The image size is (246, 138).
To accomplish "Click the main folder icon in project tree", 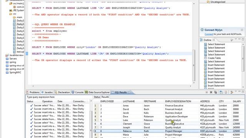I will coord(15,17).
